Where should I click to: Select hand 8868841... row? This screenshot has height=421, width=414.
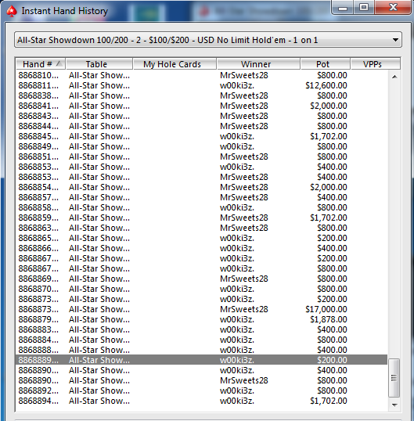coord(201,106)
